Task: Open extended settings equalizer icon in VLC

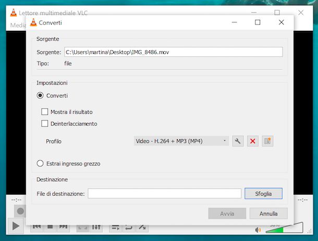Action: click(96, 227)
